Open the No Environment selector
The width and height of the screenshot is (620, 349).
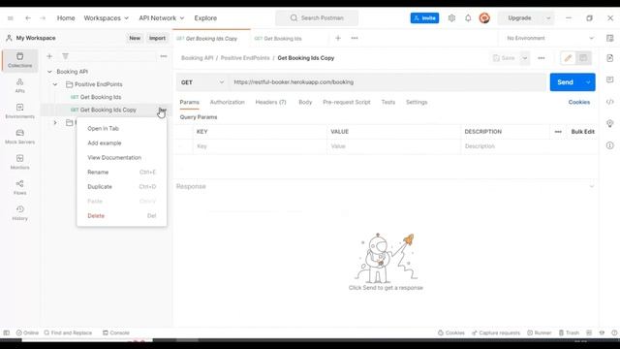tap(550, 39)
